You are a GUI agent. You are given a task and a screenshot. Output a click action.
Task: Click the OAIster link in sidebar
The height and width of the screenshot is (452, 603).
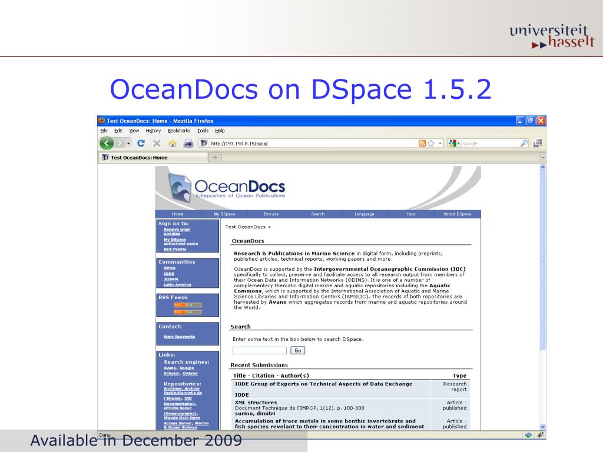[x=190, y=373]
